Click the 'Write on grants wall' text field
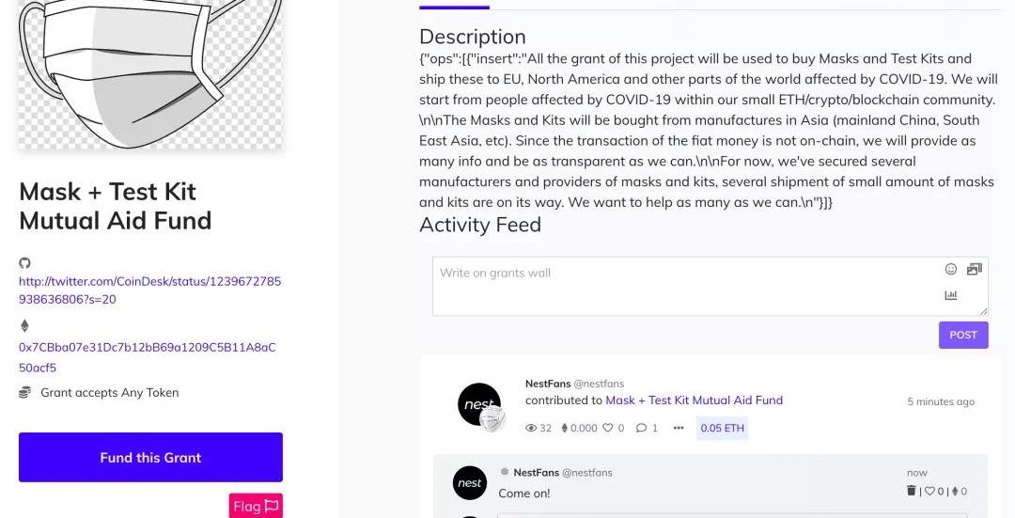The image size is (1015, 518). (x=686, y=286)
